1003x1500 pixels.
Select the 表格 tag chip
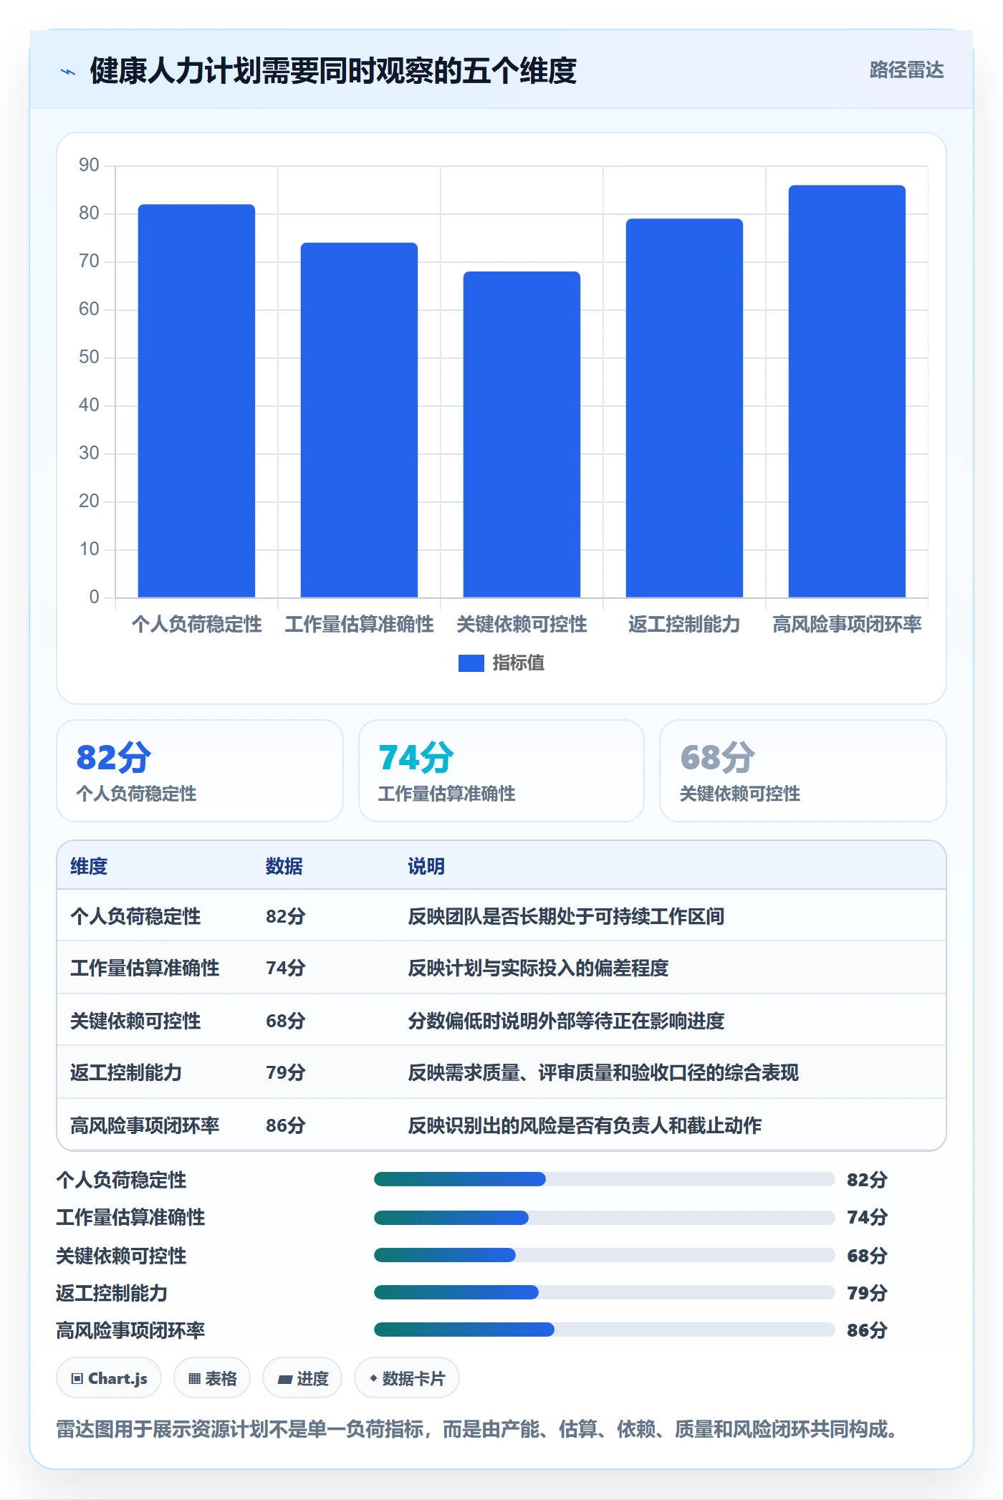click(x=212, y=1378)
